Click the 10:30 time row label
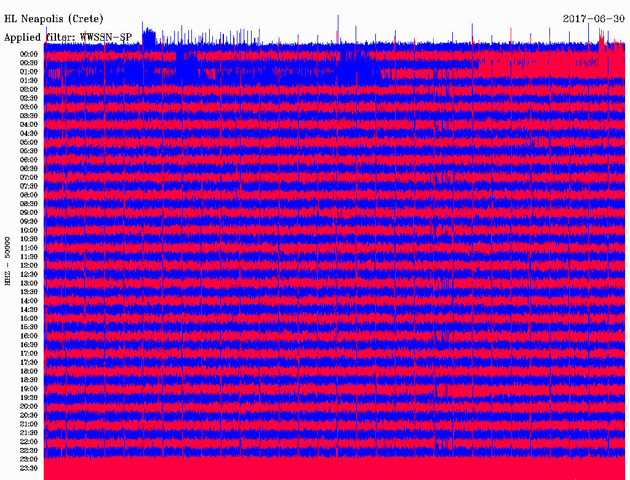 tap(29, 239)
